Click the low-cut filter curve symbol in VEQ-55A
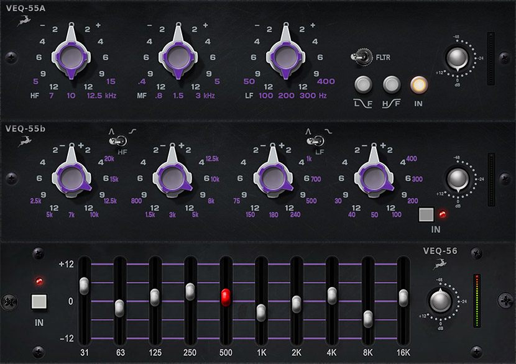Image resolution: width=516 pixels, height=364 pixels. 363,104
